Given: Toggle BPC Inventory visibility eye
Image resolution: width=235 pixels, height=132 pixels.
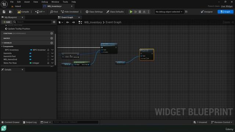Looking at the screenshot, I should (52, 50).
